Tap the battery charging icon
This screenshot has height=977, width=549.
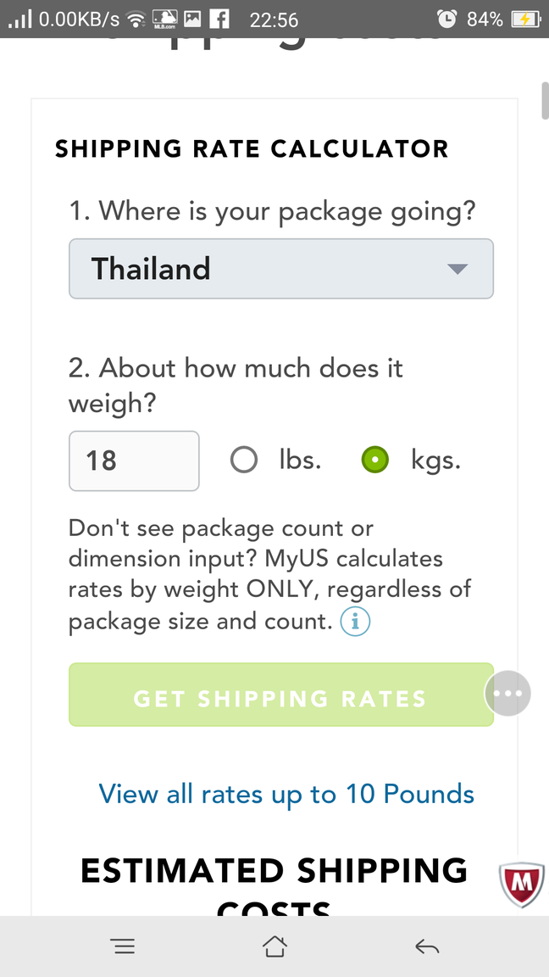click(524, 20)
